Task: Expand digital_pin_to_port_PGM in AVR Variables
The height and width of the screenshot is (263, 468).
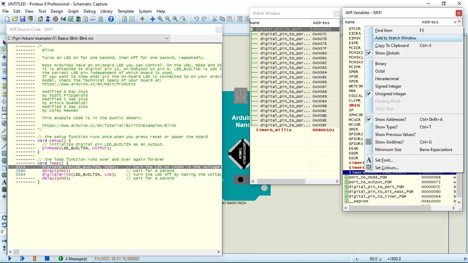Action: [x=346, y=187]
